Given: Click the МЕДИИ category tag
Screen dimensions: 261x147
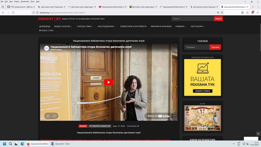Looking at the screenshot, I should [83, 126].
